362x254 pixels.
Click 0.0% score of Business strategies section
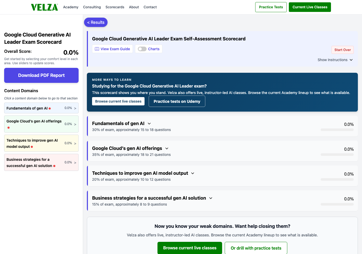coord(349,199)
